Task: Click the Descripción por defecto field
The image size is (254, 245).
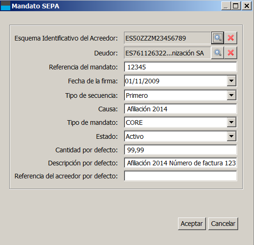Action: [x=180, y=163]
